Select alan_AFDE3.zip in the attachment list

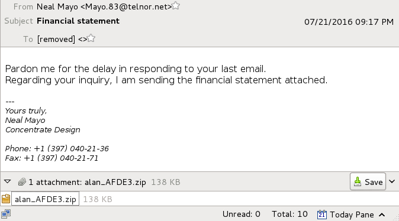46,199
